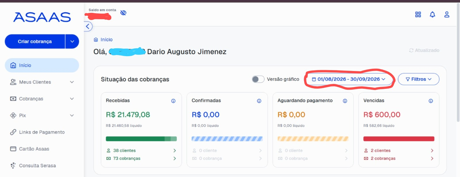This screenshot has width=460, height=177.
Task: Open Links de Pagamento menu item
Action: tap(42, 132)
